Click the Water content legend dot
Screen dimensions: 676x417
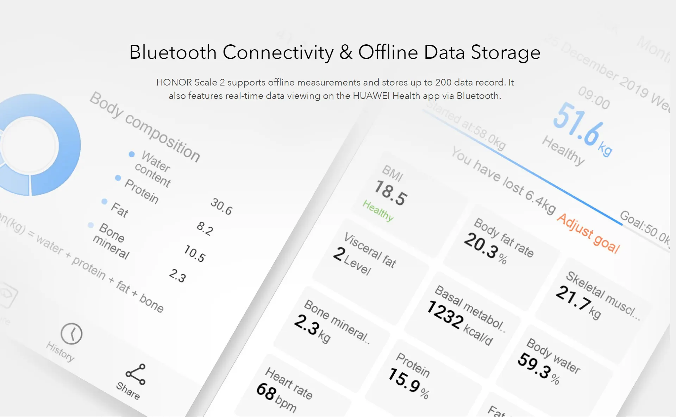132,154
